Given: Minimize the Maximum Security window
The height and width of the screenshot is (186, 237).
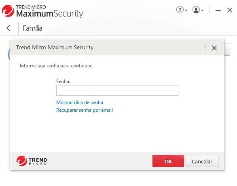Looking at the screenshot, I should (218, 10).
